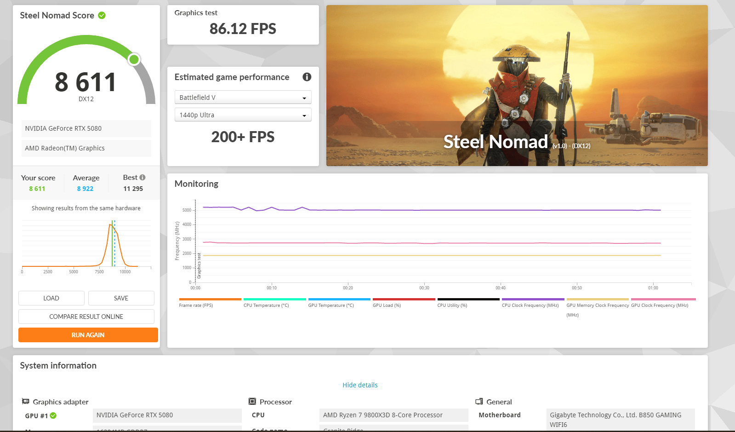735x432 pixels.
Task: Click the purple CPU clock frequency line
Action: click(432, 210)
